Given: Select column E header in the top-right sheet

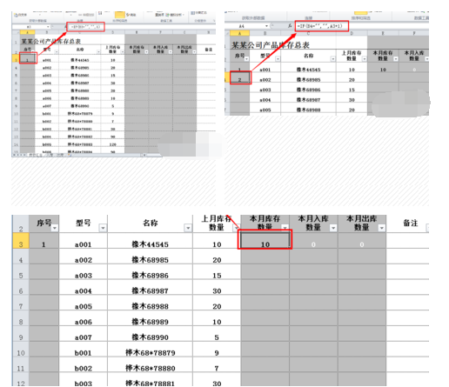Looking at the screenshot, I should point(383,33).
